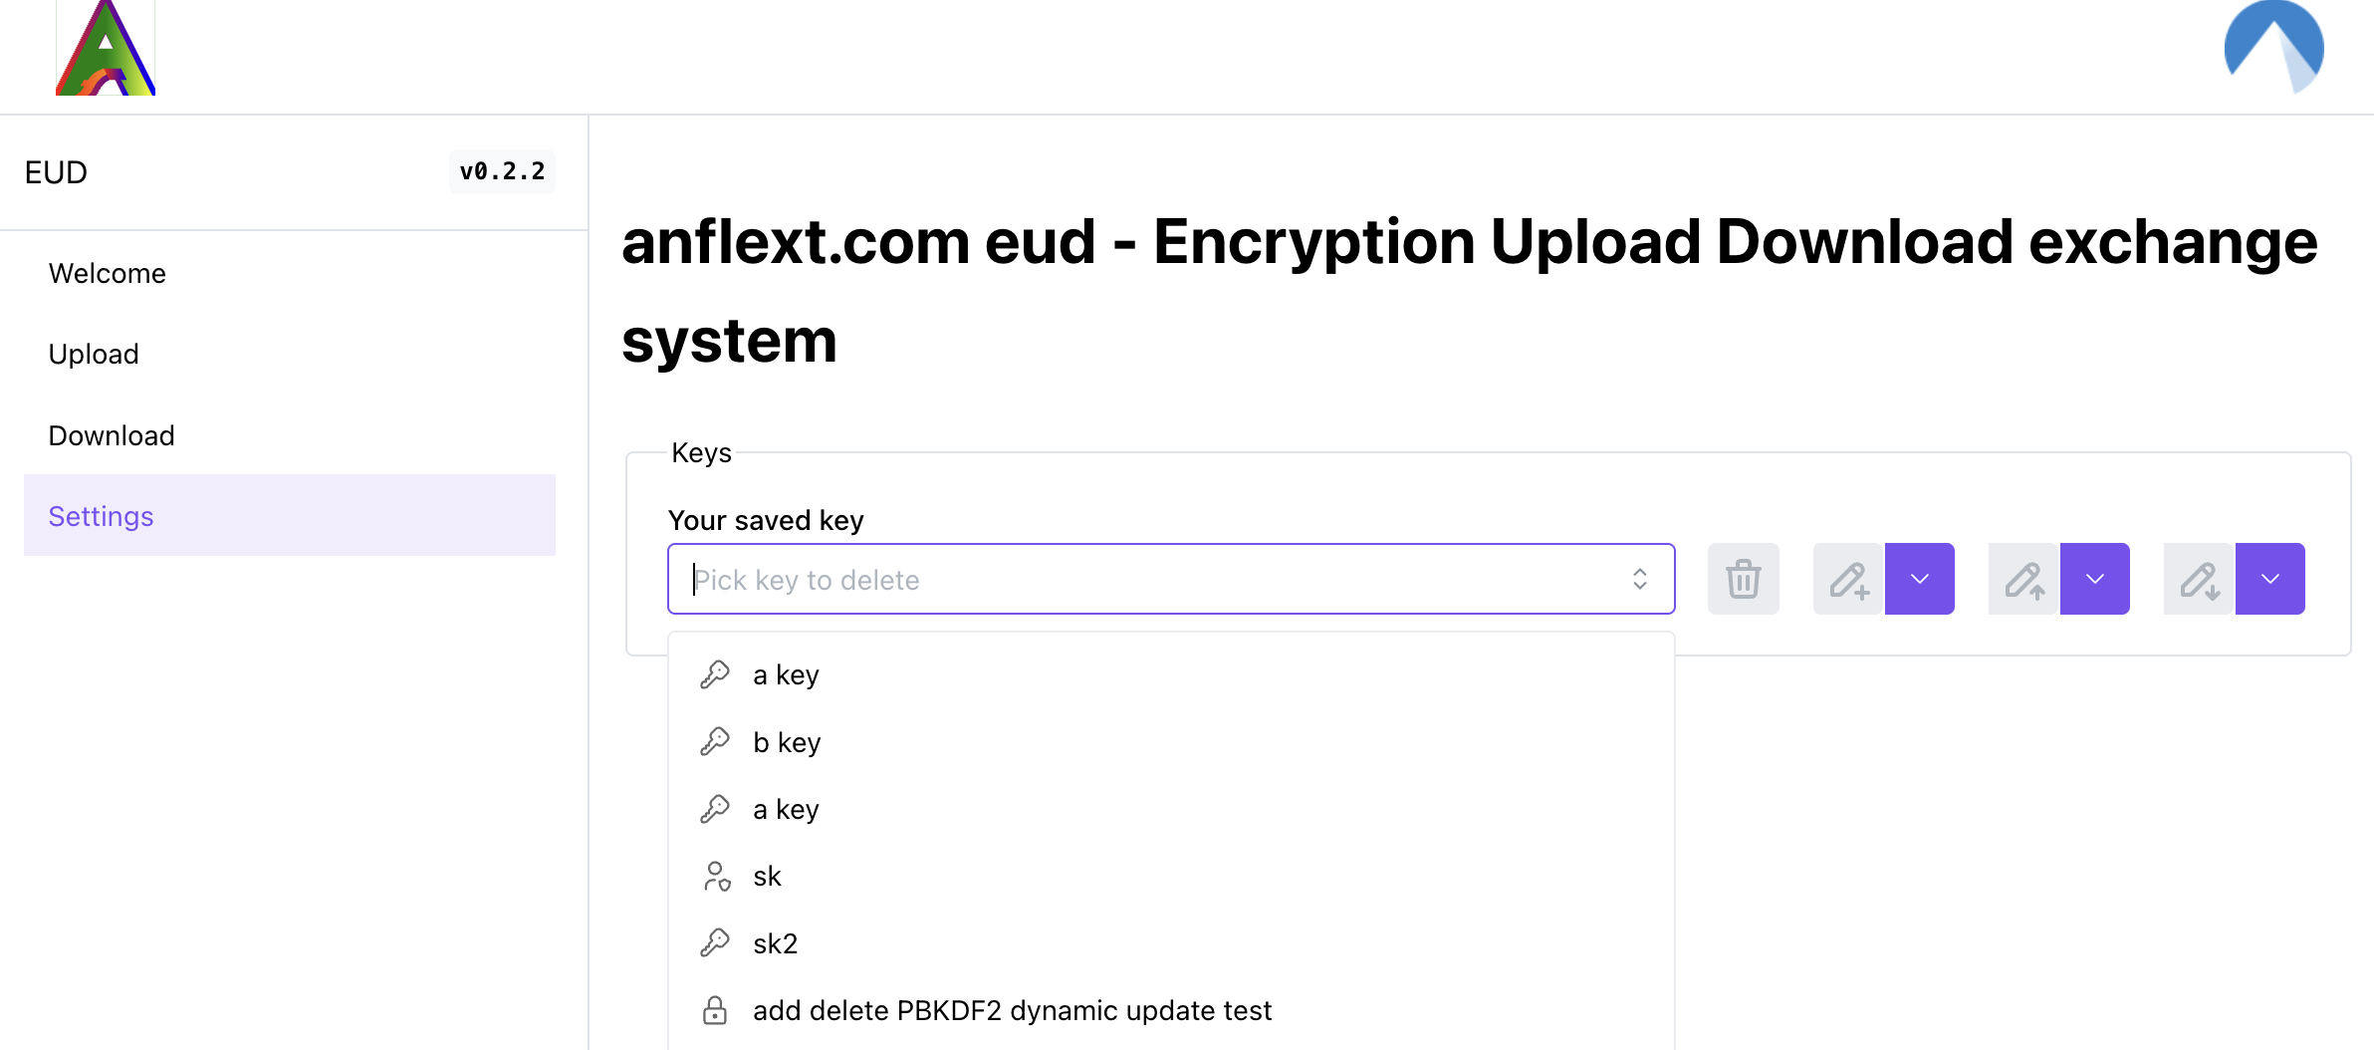Viewport: 2374px width, 1050px height.
Task: Expand the pencil-up purple dropdown arrow
Action: tap(2095, 579)
